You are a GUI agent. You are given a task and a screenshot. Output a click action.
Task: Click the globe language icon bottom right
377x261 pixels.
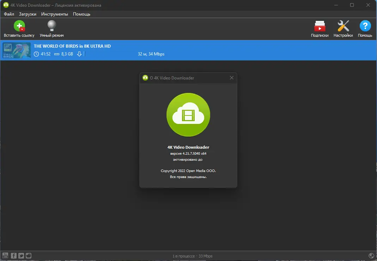pos(371,255)
